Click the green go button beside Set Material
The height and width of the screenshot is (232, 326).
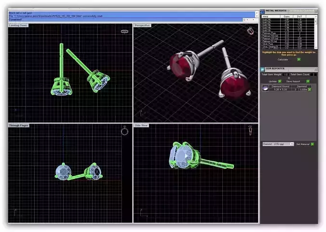click(312, 144)
